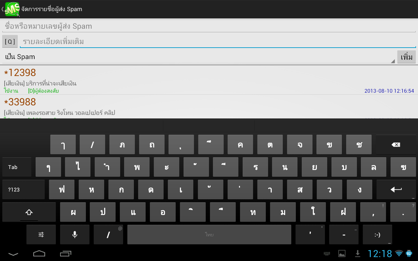
Task: Tap the 12:18 clock in the status bar
Action: (380, 253)
